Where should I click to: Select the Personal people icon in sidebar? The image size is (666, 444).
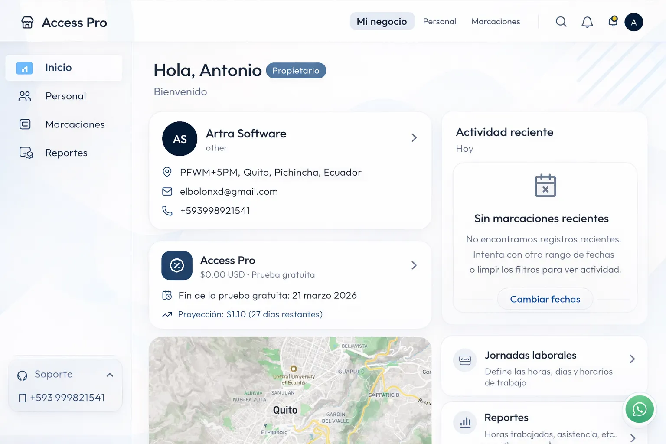click(x=25, y=96)
